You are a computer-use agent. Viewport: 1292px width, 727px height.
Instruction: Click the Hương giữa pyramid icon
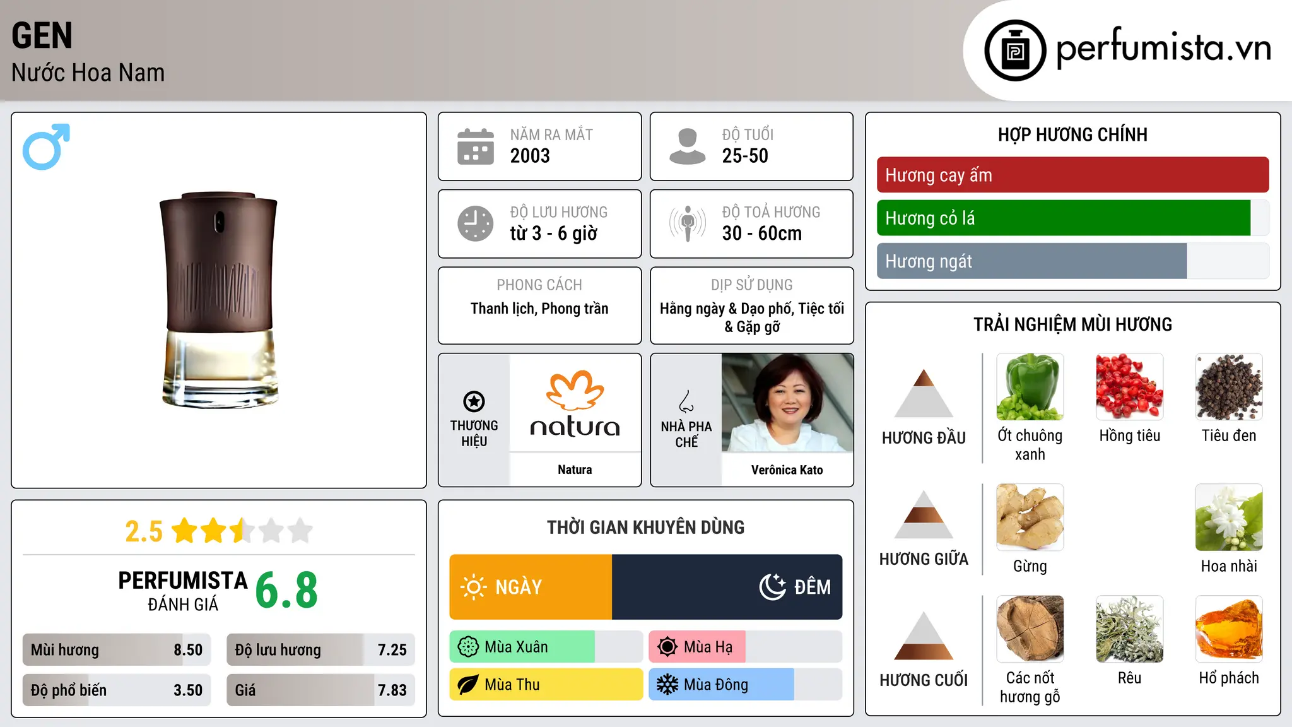[x=924, y=514]
